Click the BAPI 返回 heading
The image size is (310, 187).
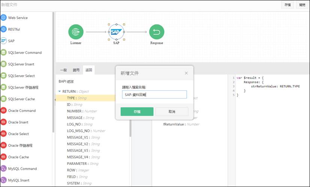[x=66, y=81]
